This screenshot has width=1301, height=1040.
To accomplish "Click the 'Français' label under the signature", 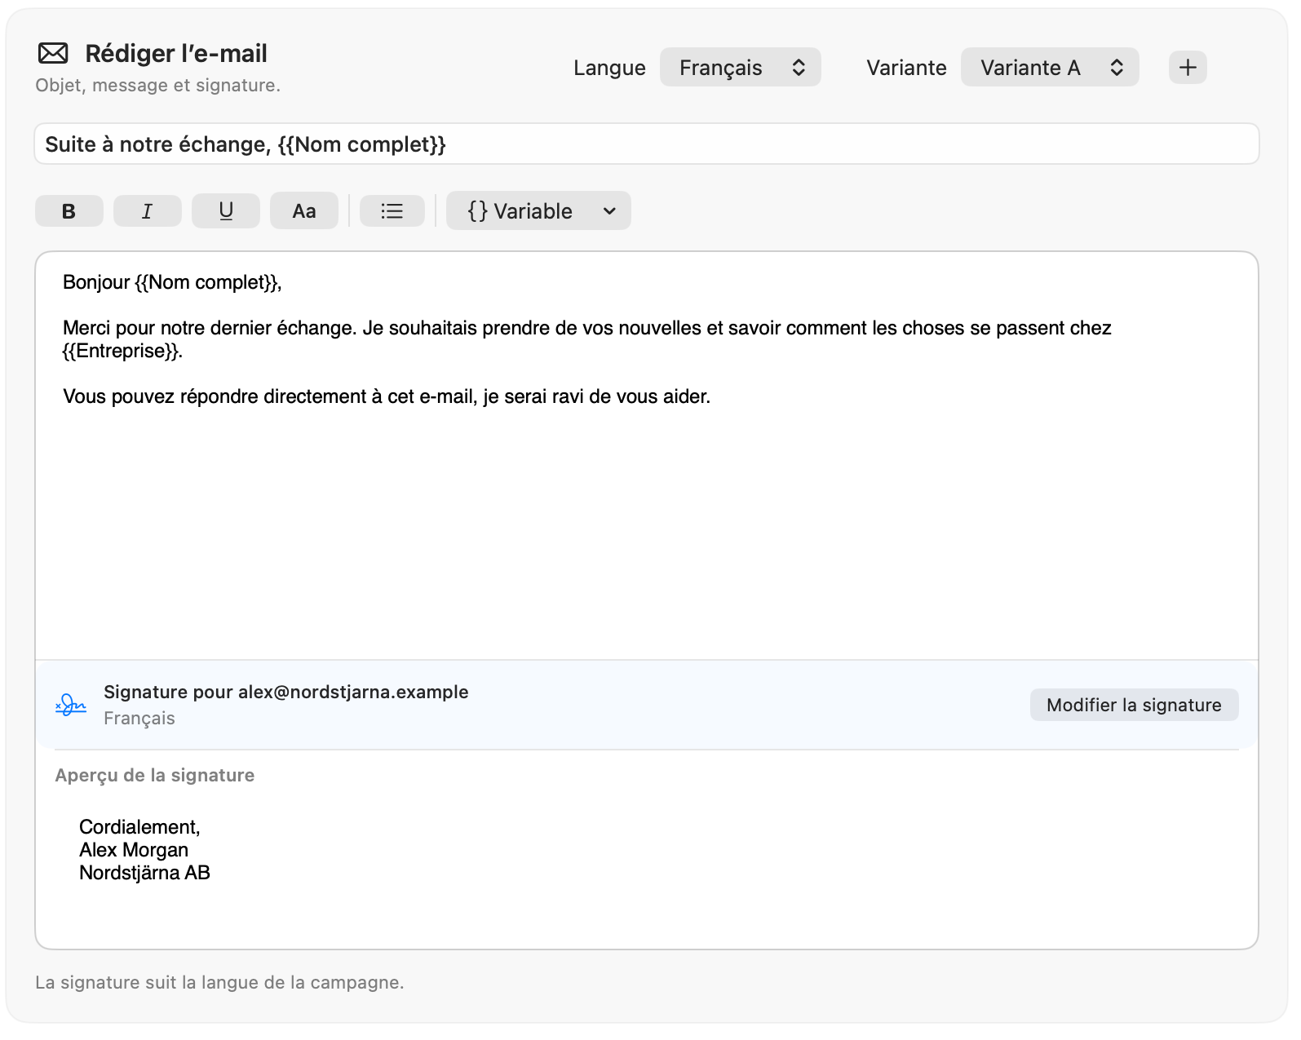I will (139, 718).
